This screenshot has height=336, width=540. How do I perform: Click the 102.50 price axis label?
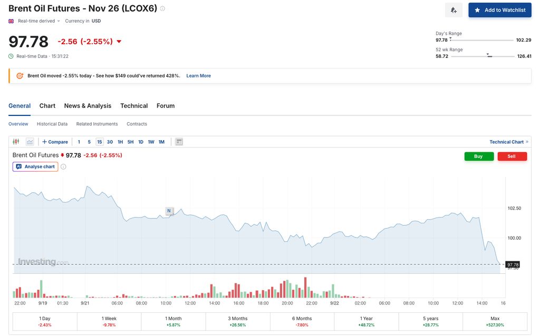coord(514,208)
